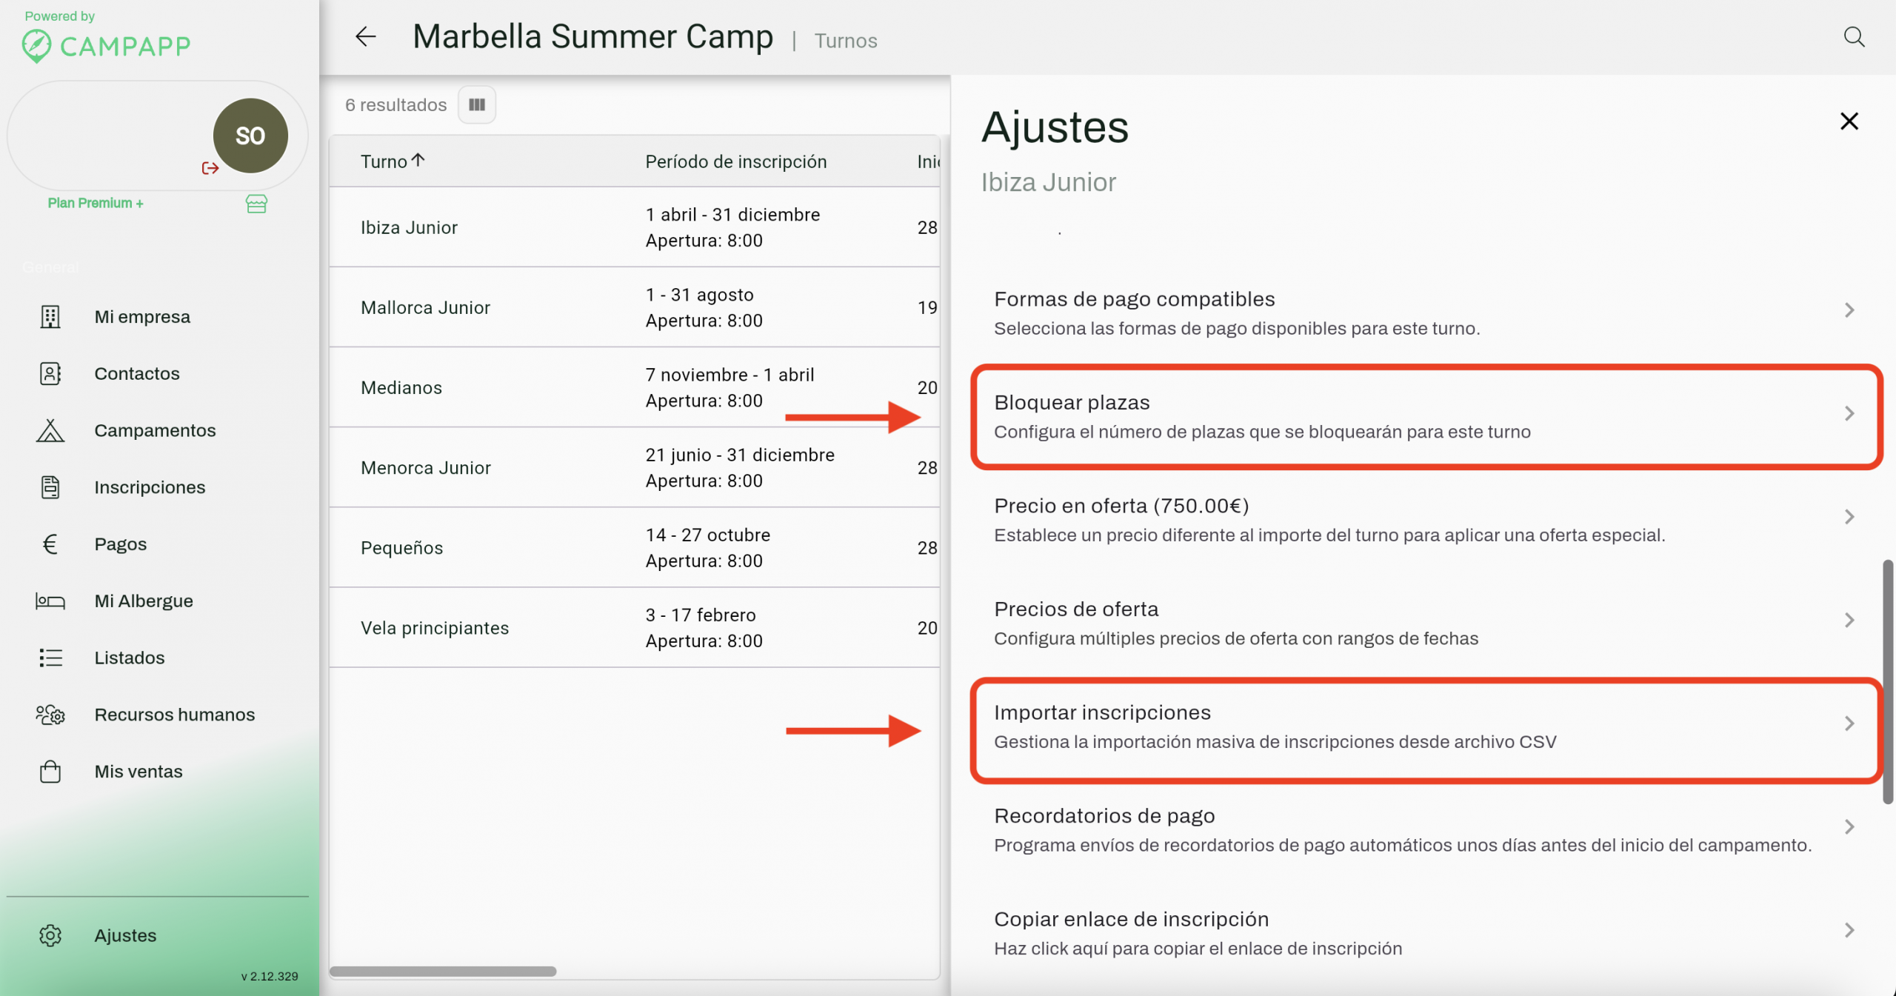Click the back arrow icon
This screenshot has height=996, width=1896.
click(366, 36)
